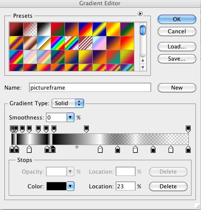Screen dimensions: 201x210
Task: Open the Color swatch dropdown arrow
Action: [71, 186]
